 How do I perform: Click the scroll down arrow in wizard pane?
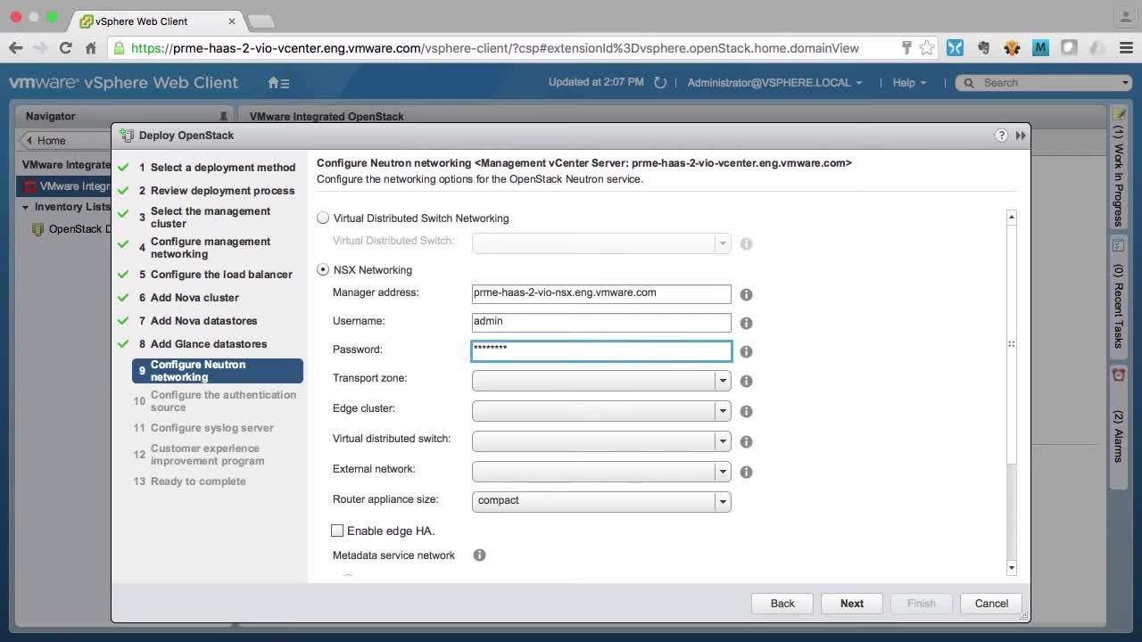pyautogui.click(x=1012, y=568)
